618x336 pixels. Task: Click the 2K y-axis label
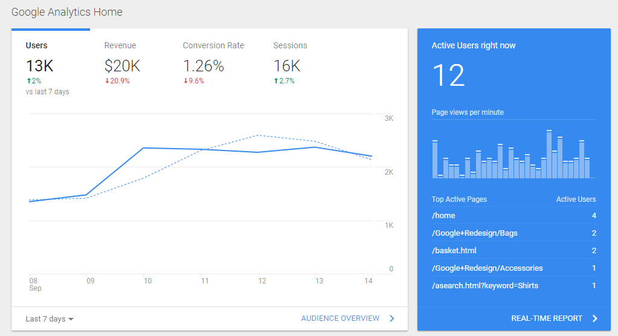(389, 172)
